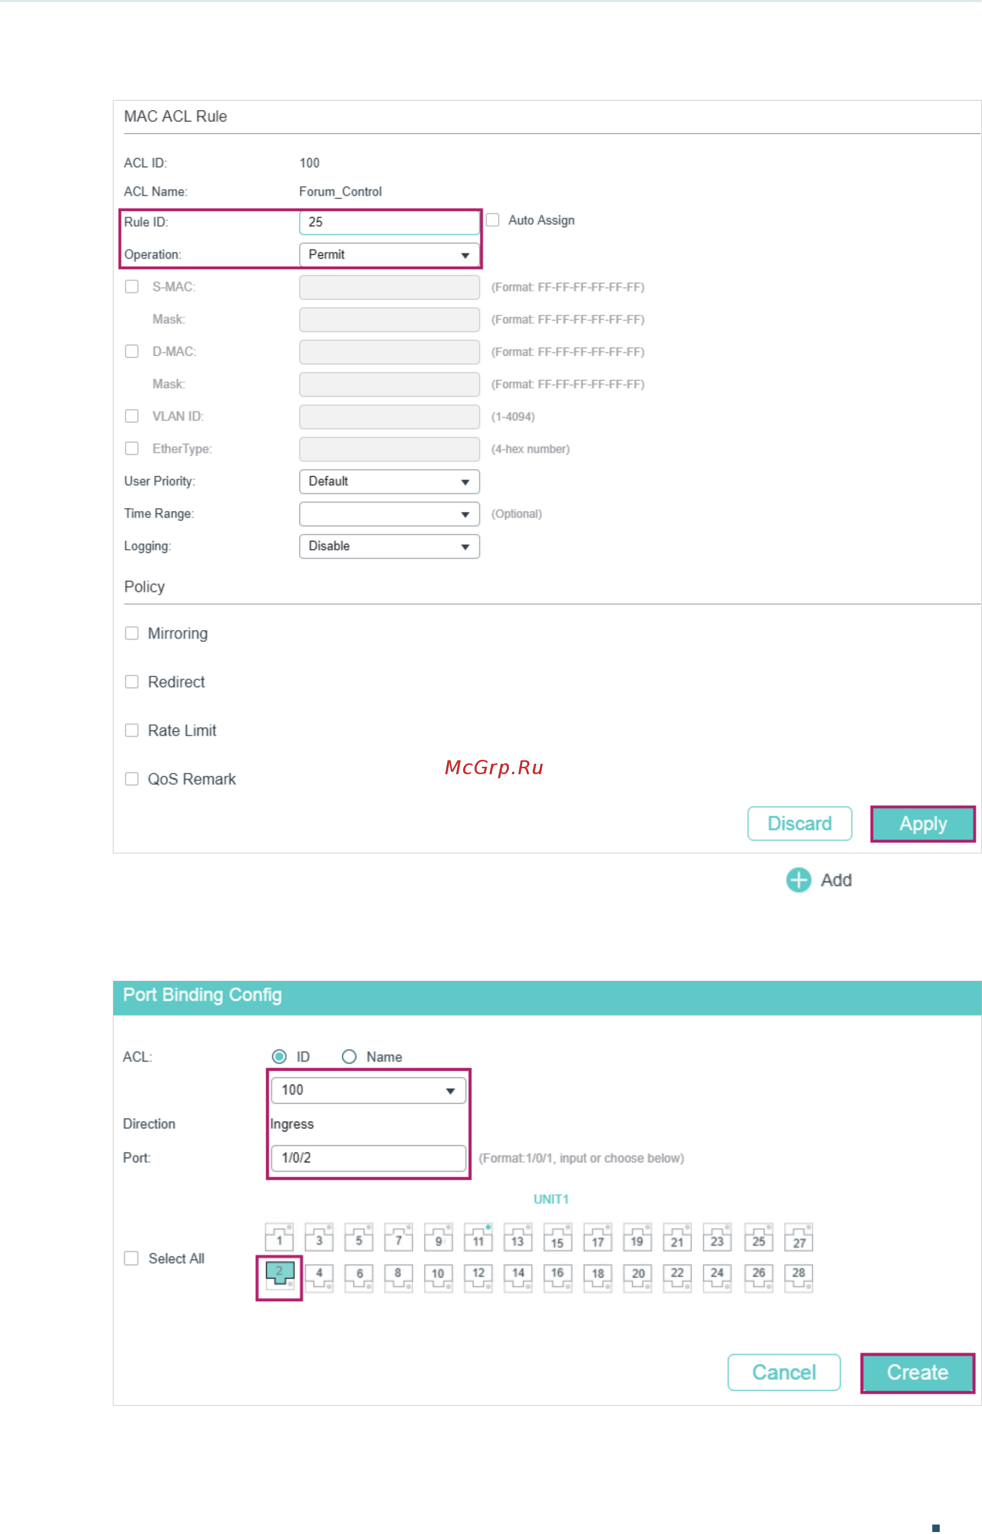Select port 4 icon in UNIT1
982x1534 pixels.
click(319, 1278)
